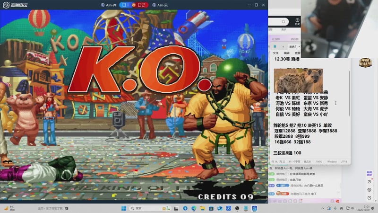Open the Windows Start menu
Viewport: 378px width, 213px height.
click(x=124, y=208)
